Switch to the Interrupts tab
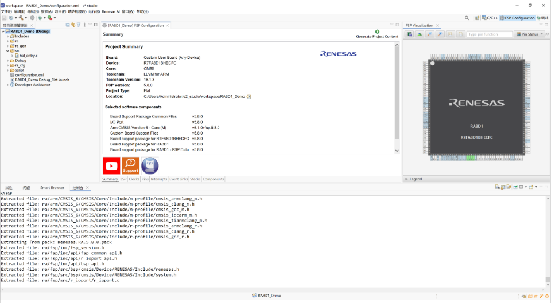 [x=159, y=179]
